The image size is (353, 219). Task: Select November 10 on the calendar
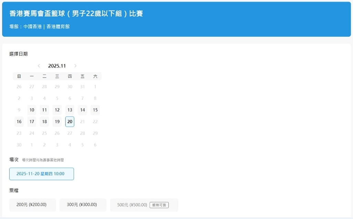[x=32, y=110]
